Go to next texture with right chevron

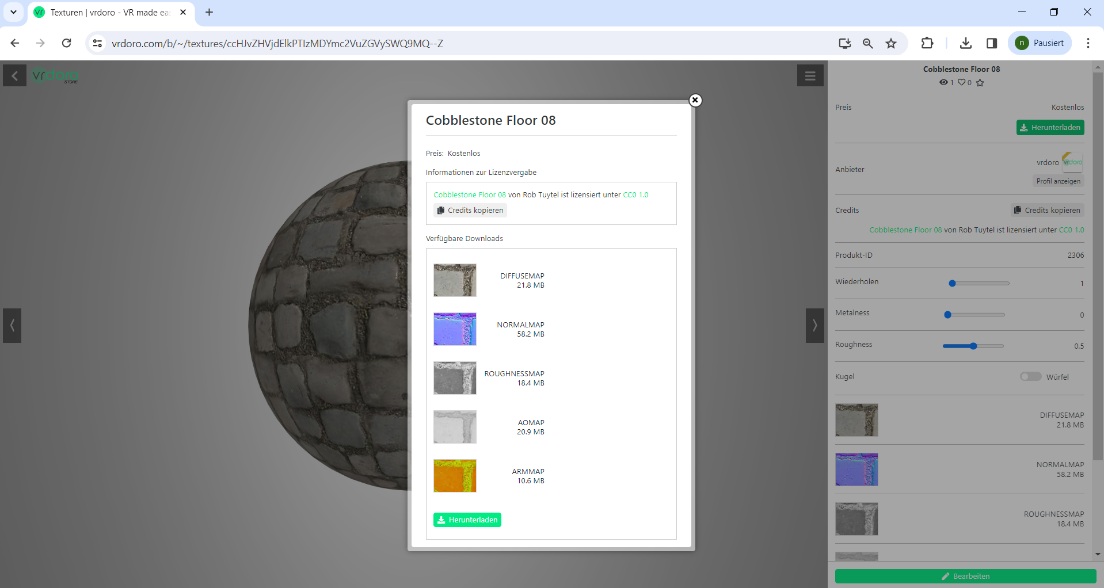click(814, 326)
